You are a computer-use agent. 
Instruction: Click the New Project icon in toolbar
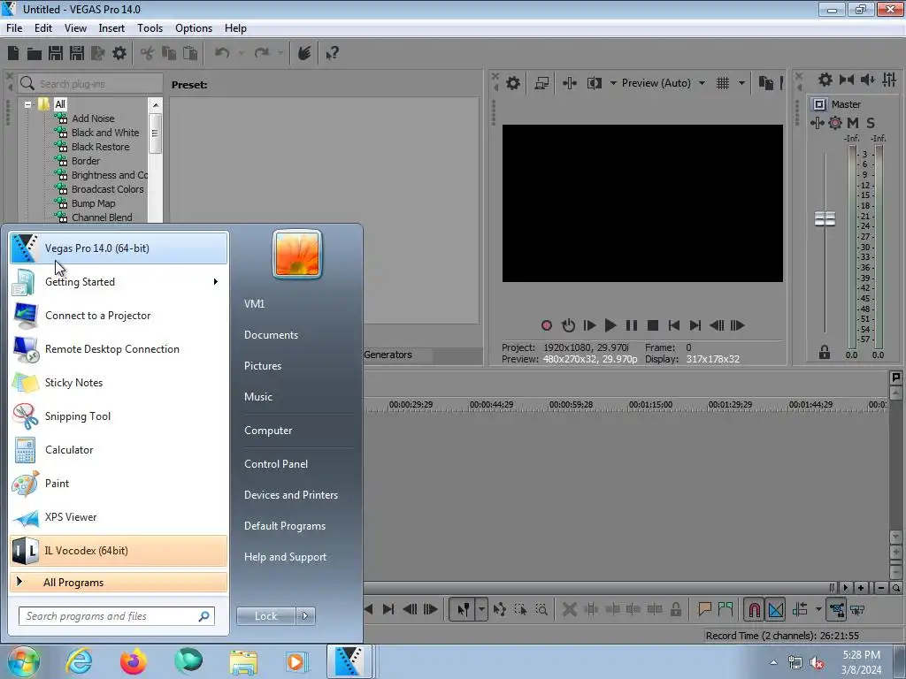click(x=13, y=53)
